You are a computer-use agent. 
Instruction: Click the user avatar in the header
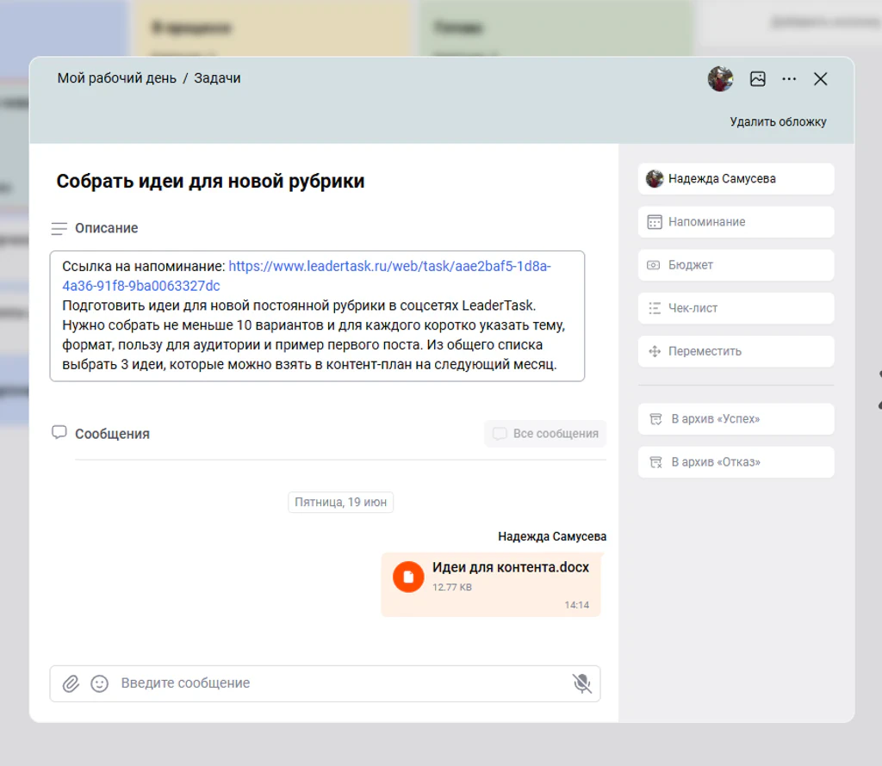(721, 78)
